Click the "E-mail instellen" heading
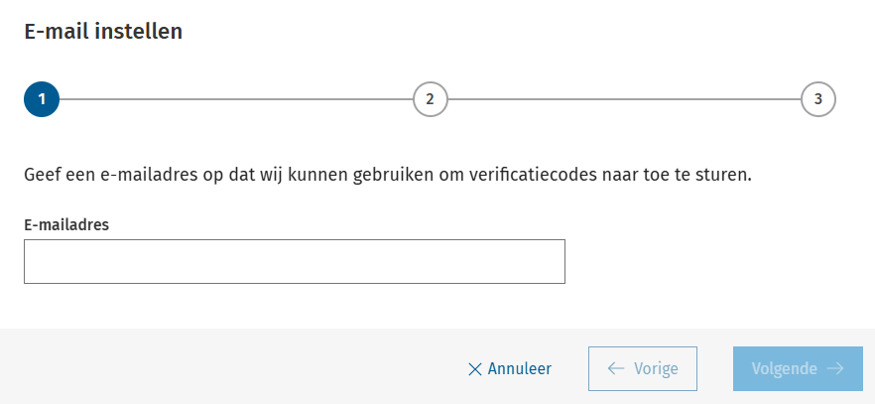Viewport: 875px width, 404px height. [103, 32]
